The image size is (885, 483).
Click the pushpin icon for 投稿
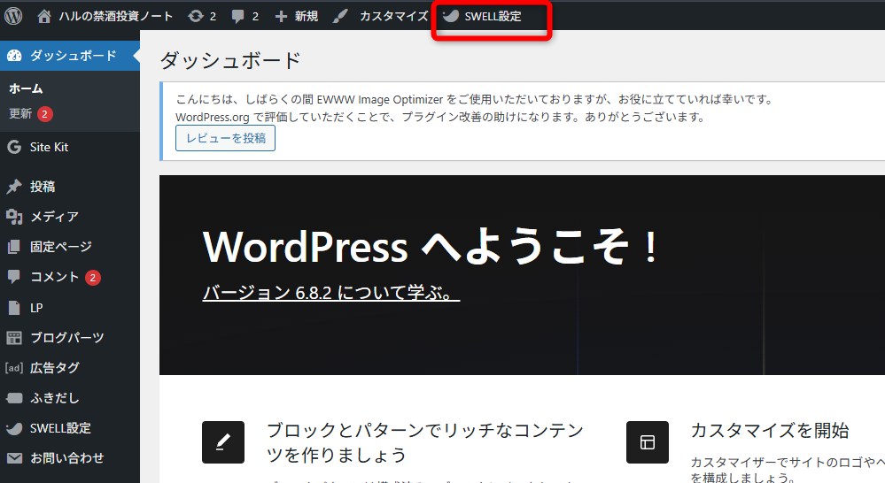(x=14, y=187)
